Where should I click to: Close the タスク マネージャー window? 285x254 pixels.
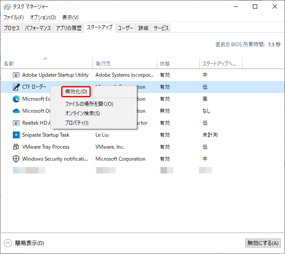tap(275, 7)
